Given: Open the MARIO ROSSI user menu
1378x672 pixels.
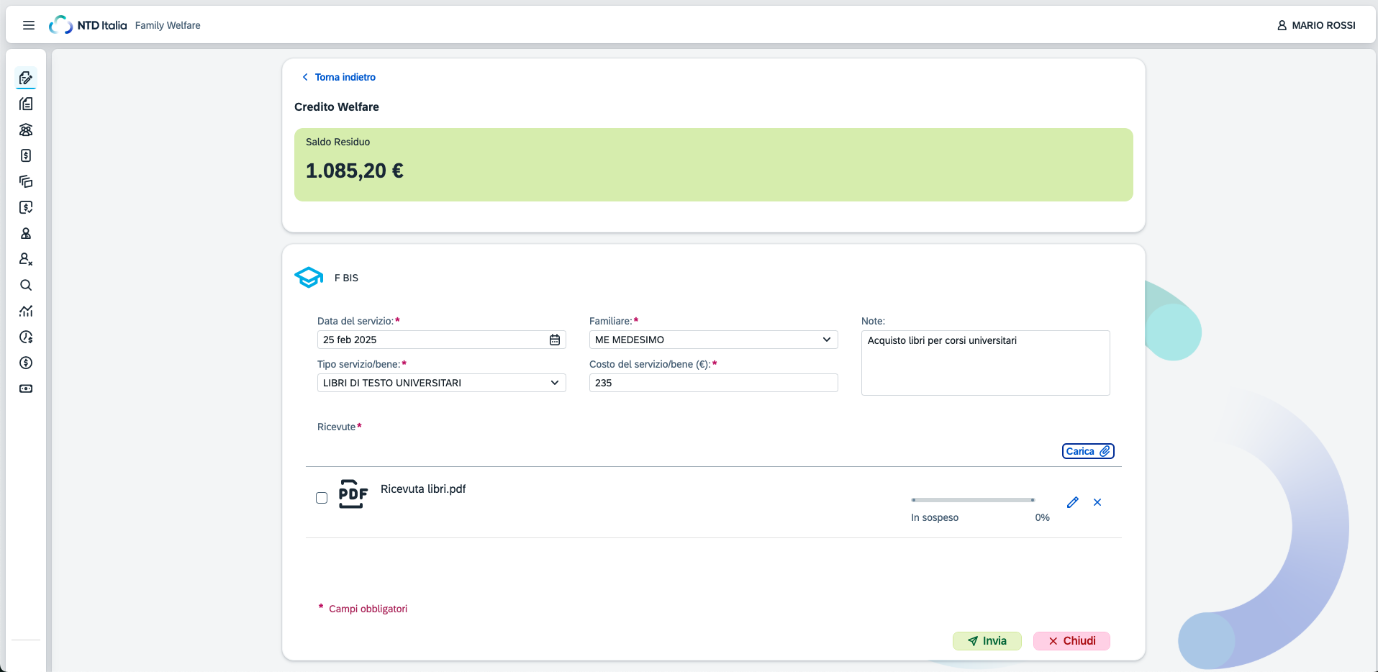Looking at the screenshot, I should (1316, 25).
